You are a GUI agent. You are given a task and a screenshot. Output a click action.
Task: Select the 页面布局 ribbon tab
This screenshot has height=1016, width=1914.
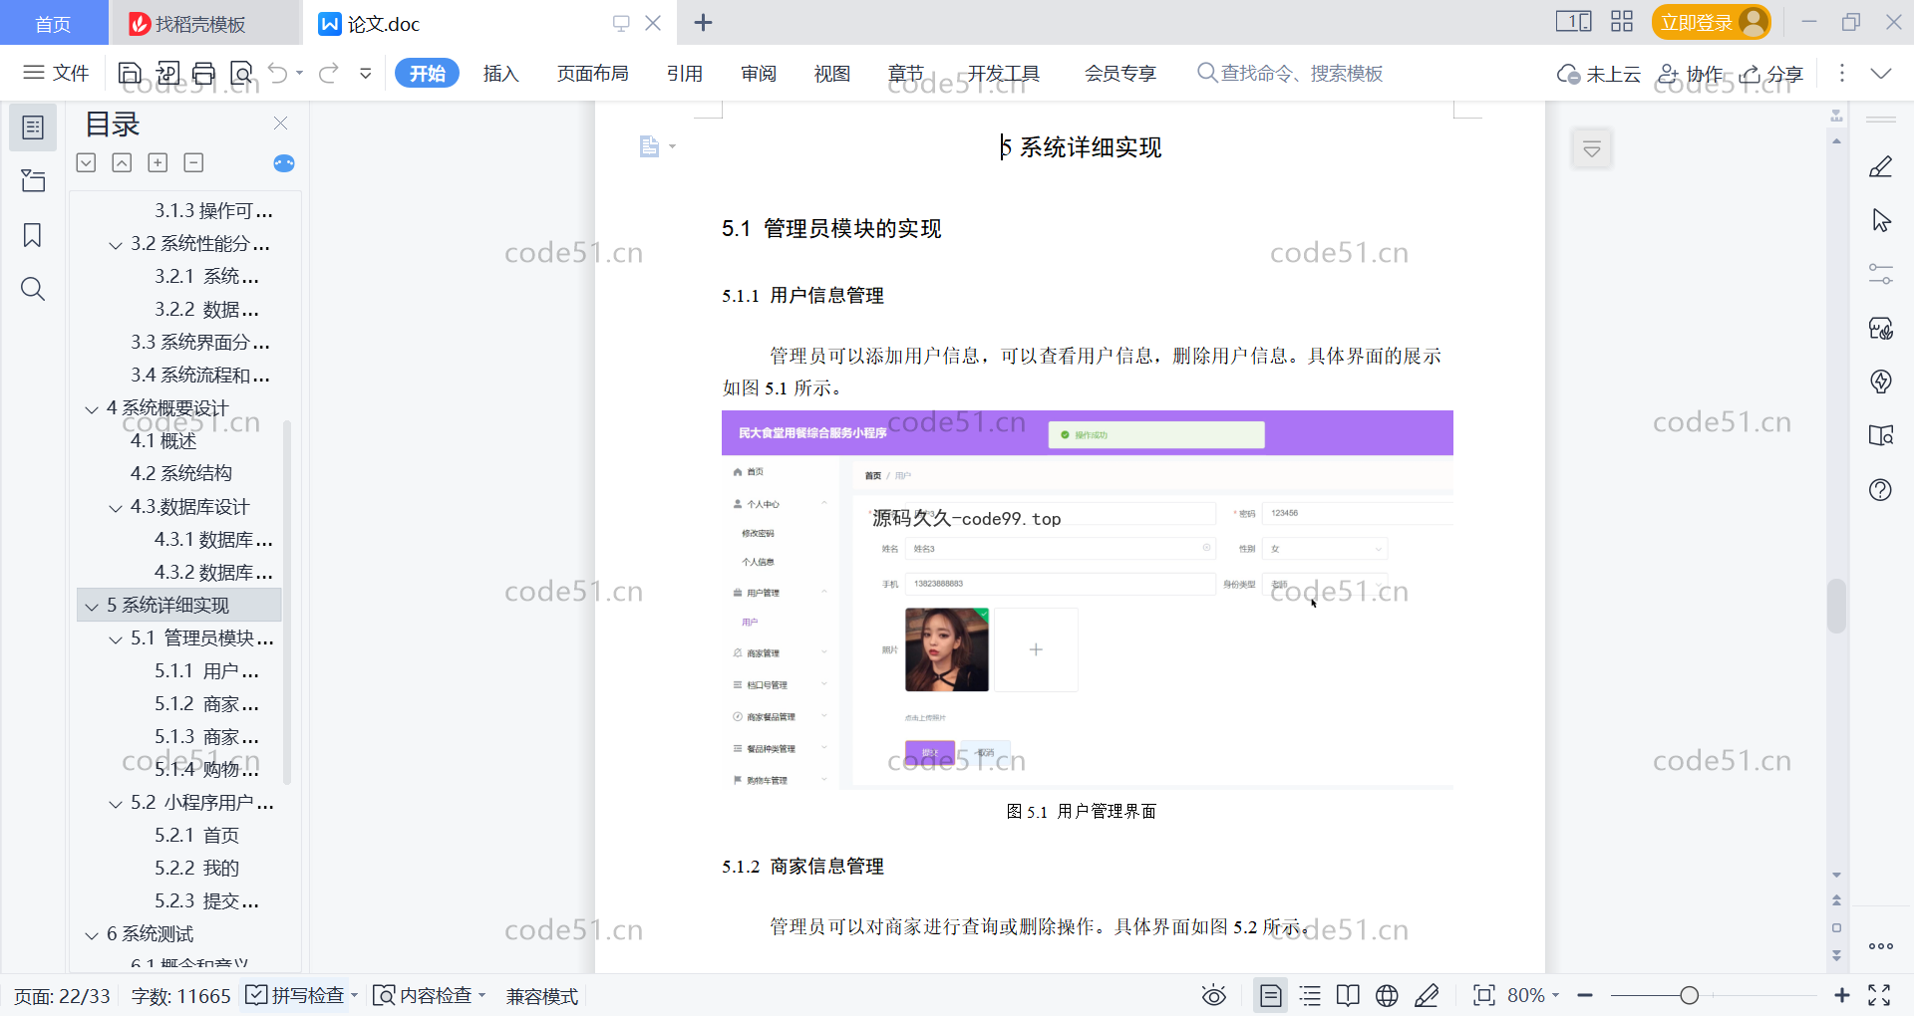tap(592, 73)
